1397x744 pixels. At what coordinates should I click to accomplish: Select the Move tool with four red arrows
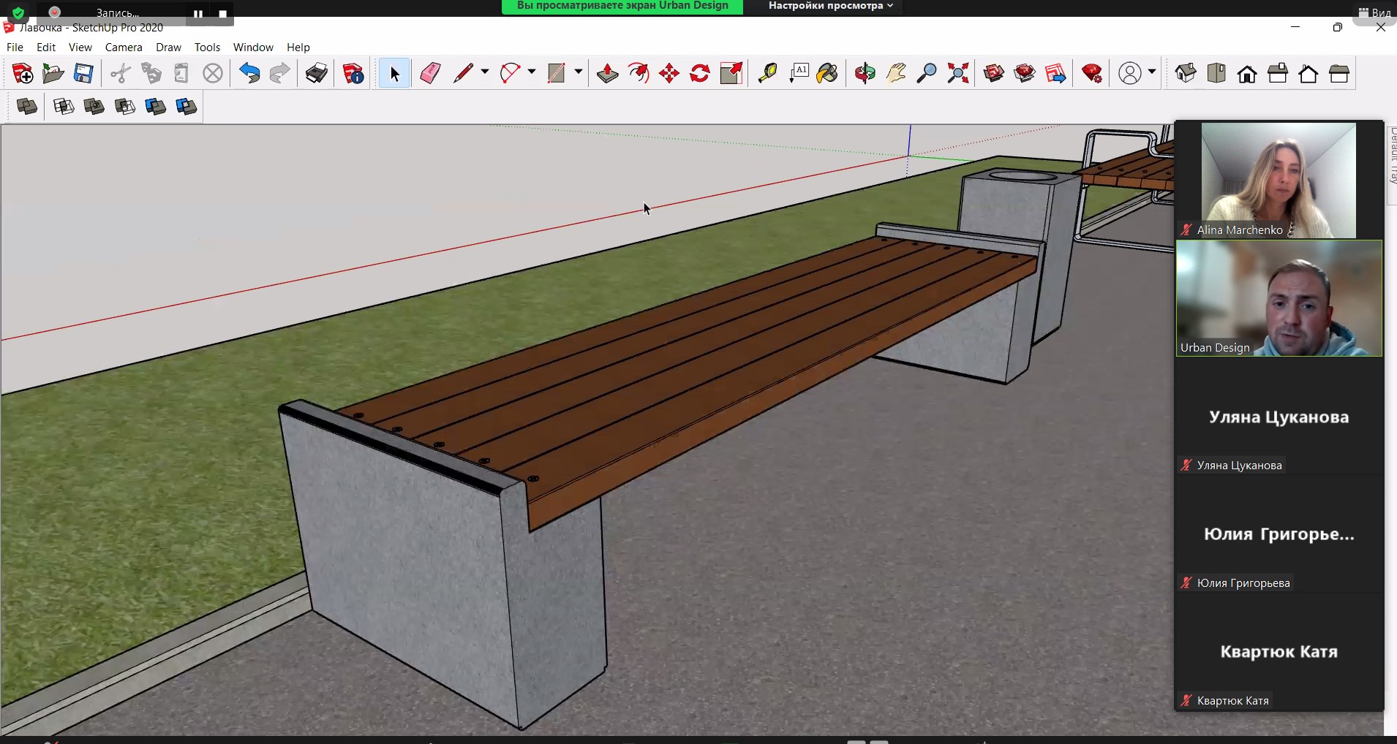coord(669,73)
